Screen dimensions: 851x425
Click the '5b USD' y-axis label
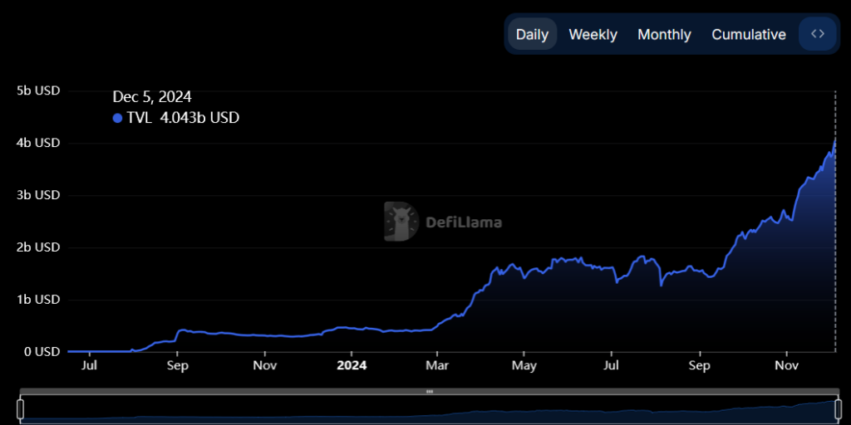(38, 90)
